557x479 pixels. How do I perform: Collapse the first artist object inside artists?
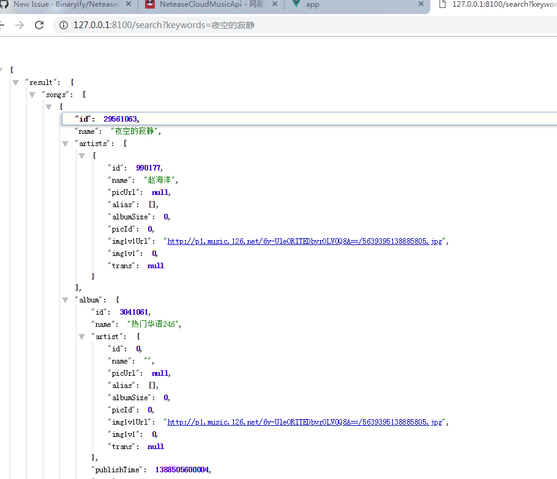pyautogui.click(x=81, y=156)
